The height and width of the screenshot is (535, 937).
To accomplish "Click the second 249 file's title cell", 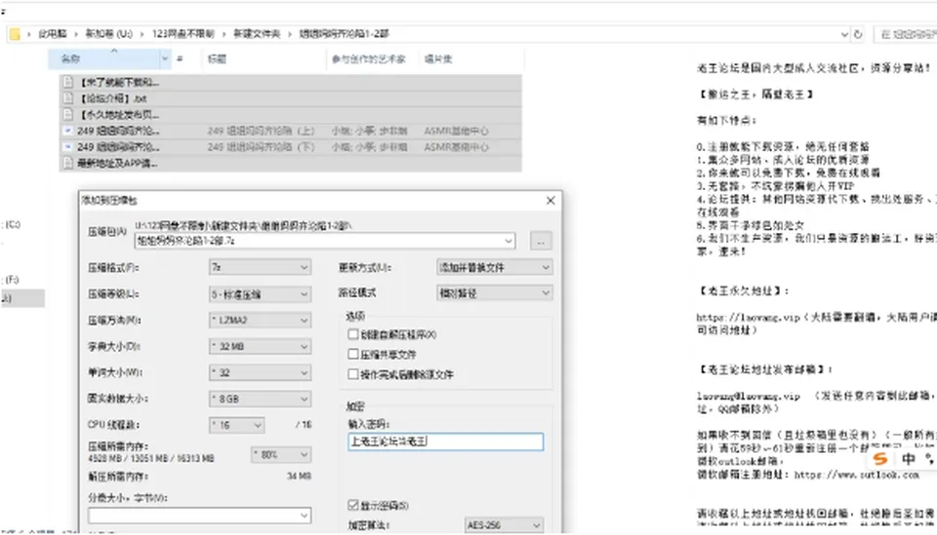I will click(262, 147).
